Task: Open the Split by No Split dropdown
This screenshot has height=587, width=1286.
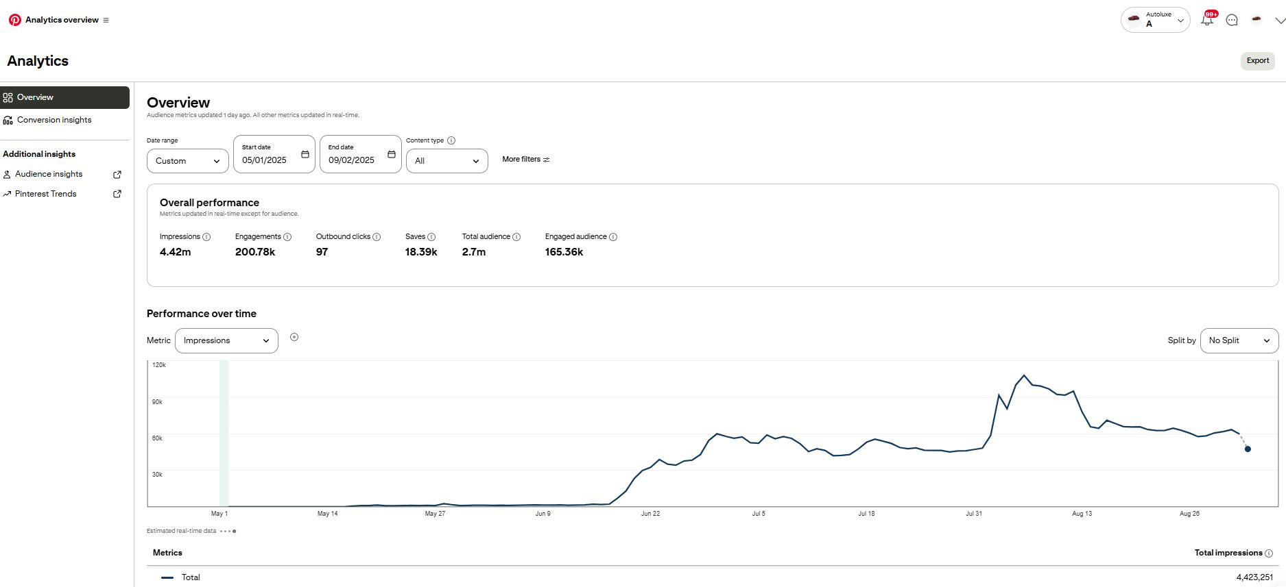Action: (x=1239, y=340)
